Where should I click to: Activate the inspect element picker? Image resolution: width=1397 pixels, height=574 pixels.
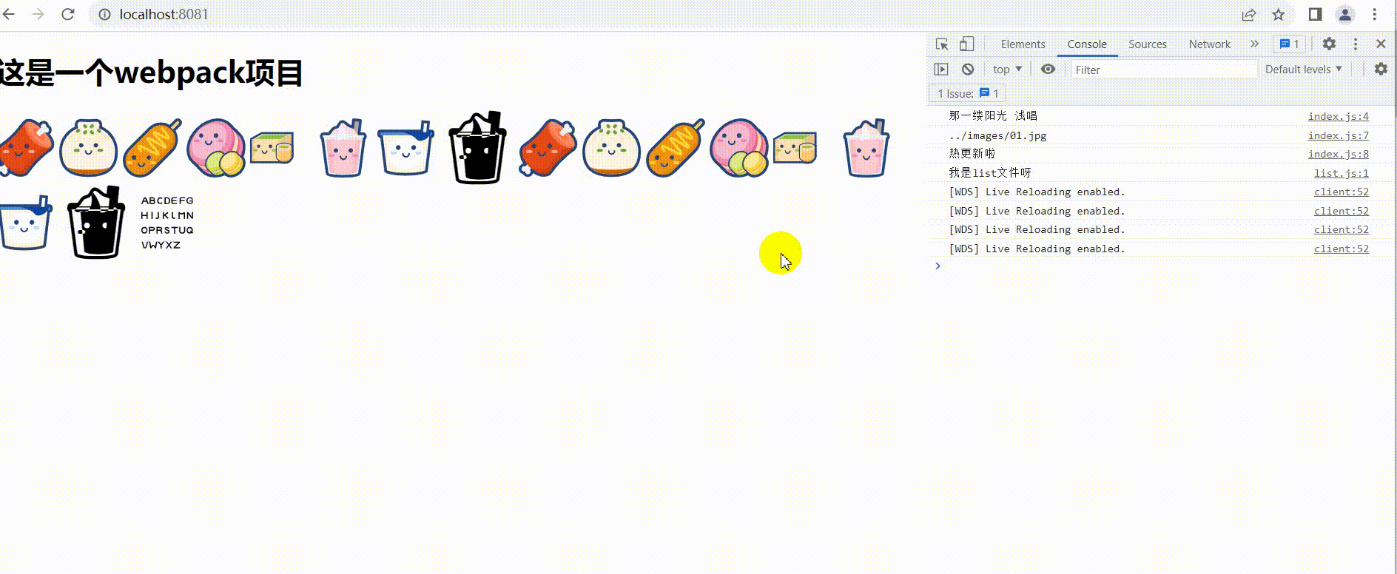click(942, 44)
